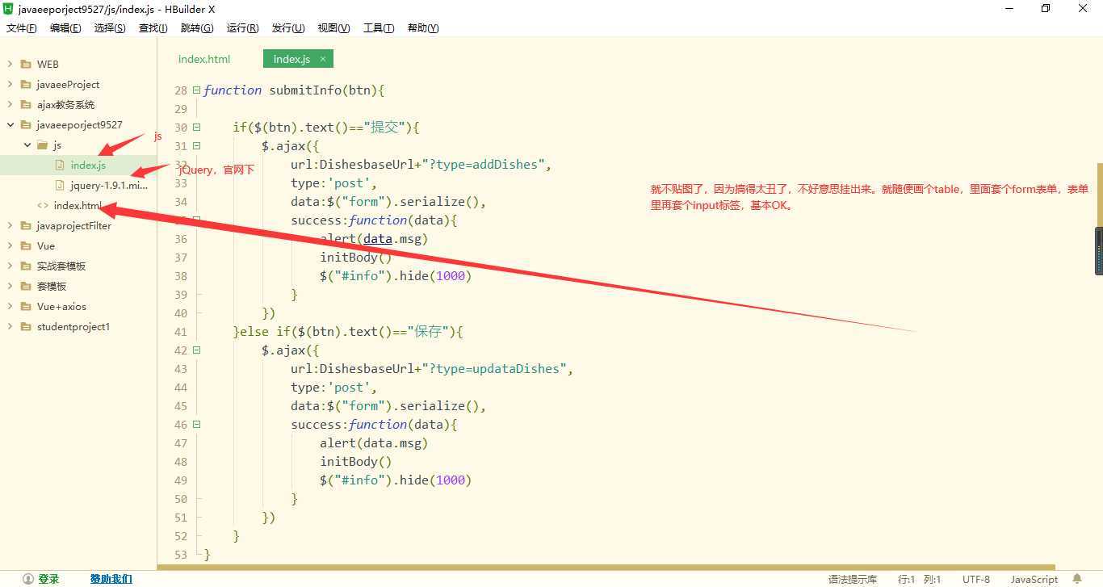Click the javaeeporject9527 folder icon
Viewport: 1103px width, 587px height.
coord(26,124)
